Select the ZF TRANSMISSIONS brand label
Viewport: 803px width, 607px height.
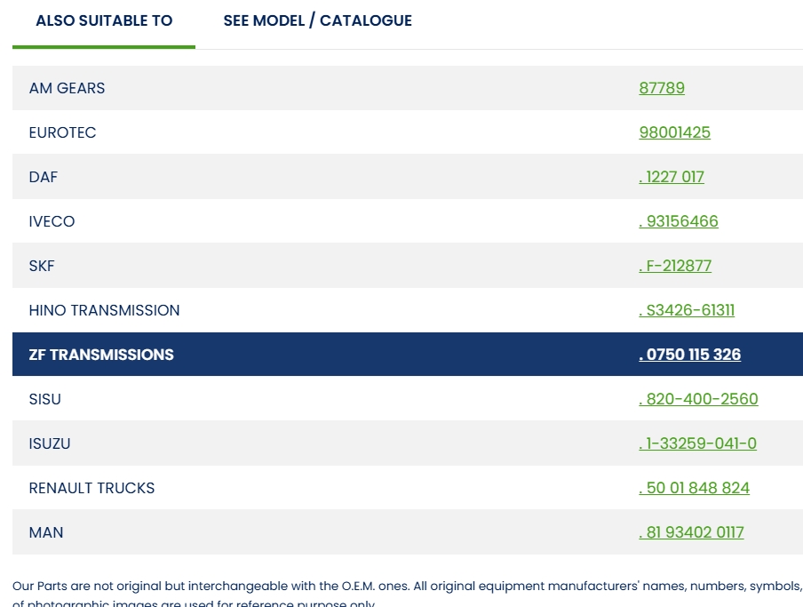click(101, 355)
